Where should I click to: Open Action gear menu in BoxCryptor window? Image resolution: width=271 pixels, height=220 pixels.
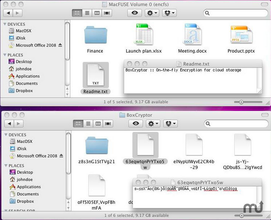point(153,124)
